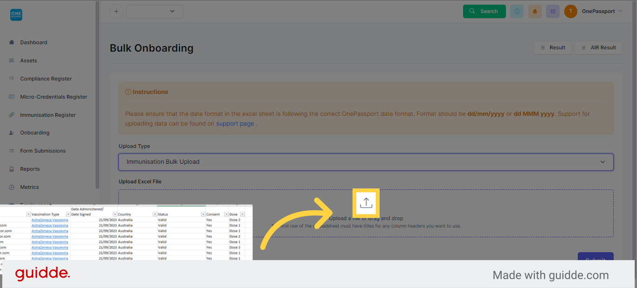Click the Metrics chart icon

coord(12,187)
